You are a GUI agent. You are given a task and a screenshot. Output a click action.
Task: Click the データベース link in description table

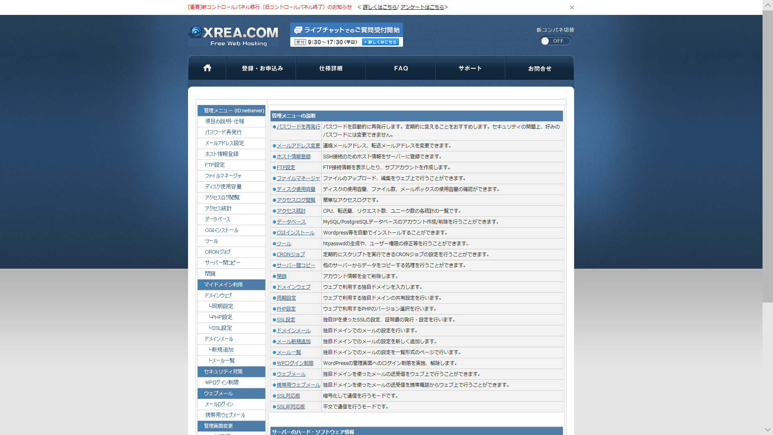click(291, 222)
